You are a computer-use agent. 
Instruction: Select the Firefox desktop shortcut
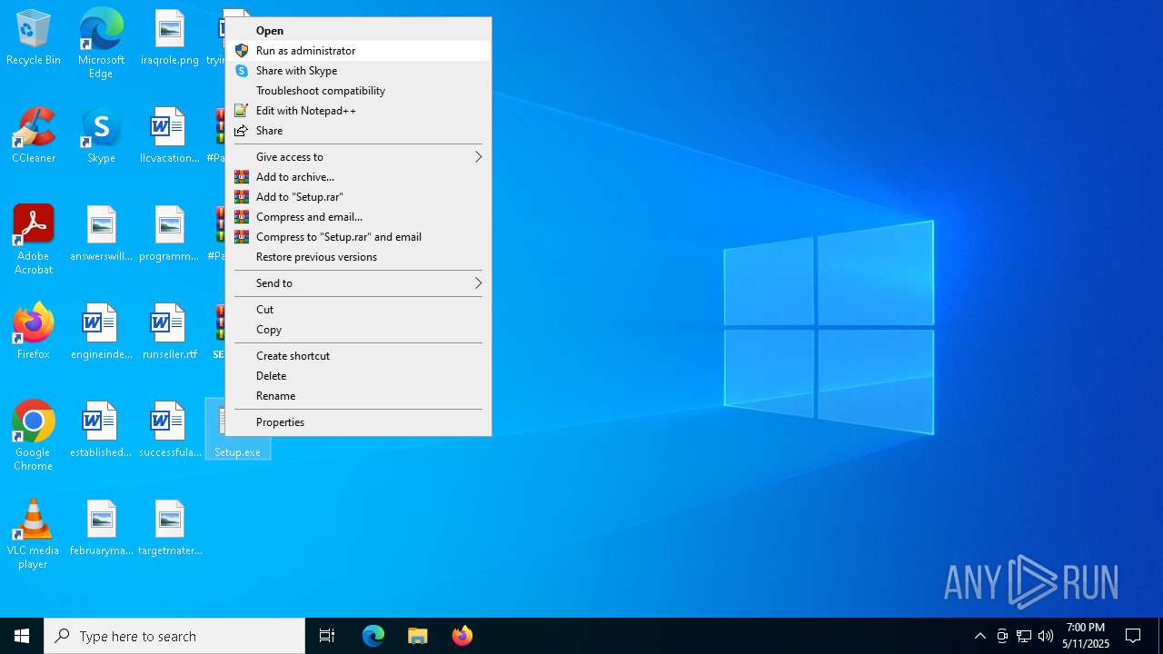pyautogui.click(x=34, y=332)
